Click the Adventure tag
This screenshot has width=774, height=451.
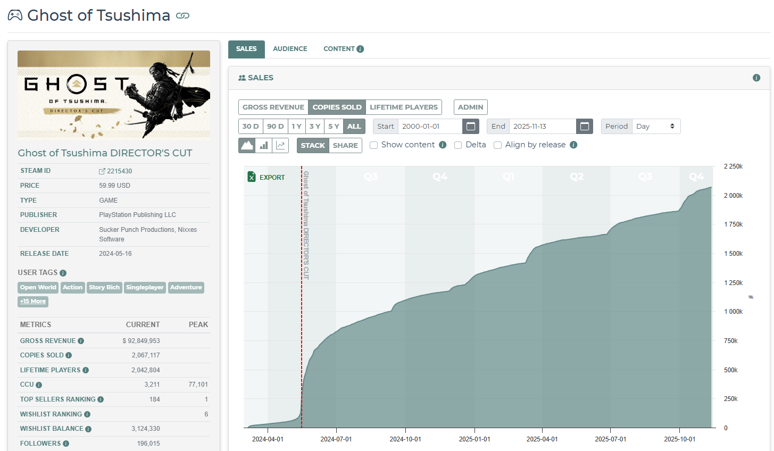[186, 287]
